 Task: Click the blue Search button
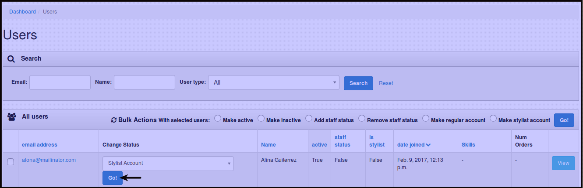(358, 83)
